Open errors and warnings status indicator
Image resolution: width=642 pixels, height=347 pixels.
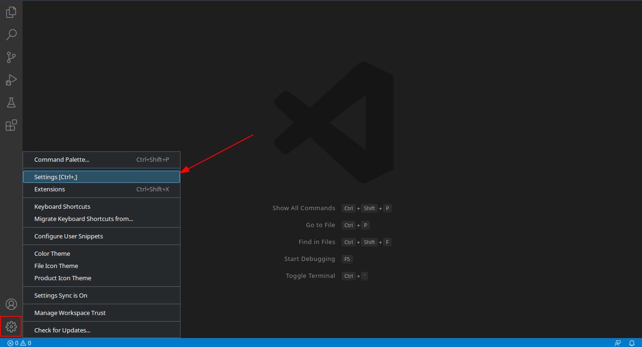click(x=19, y=343)
